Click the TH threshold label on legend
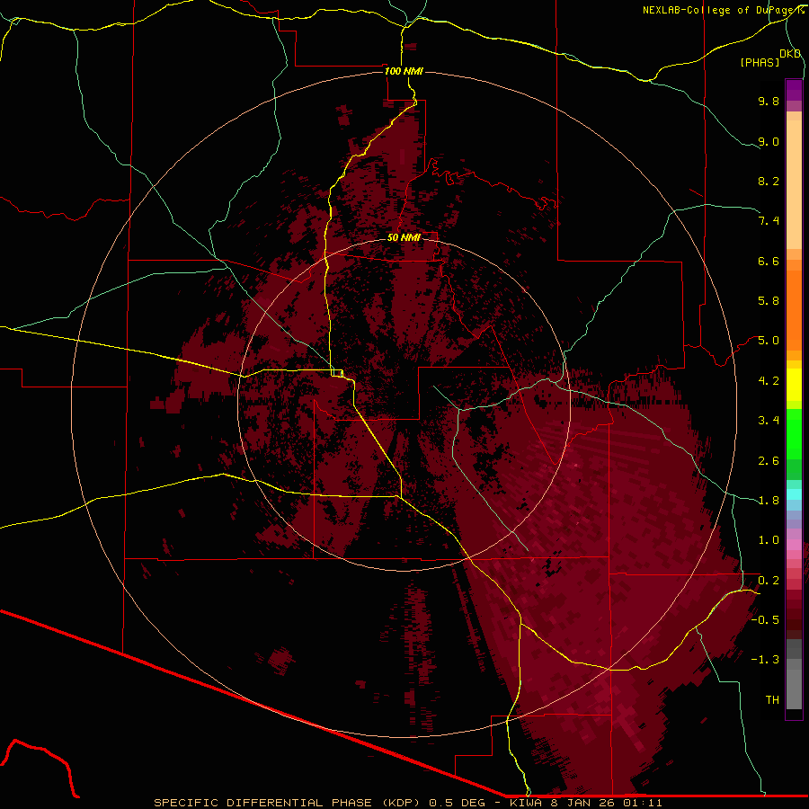Image resolution: width=809 pixels, height=809 pixels. tap(772, 700)
